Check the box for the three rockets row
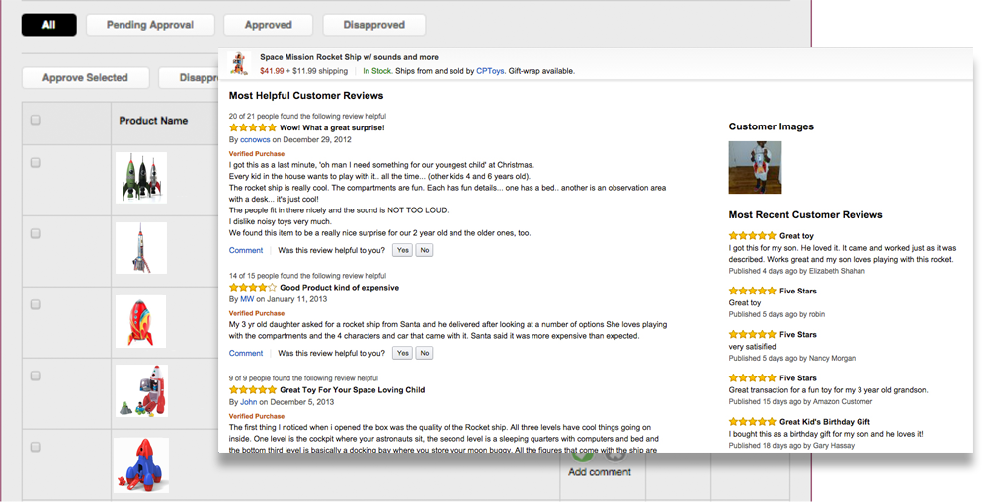 [x=36, y=163]
